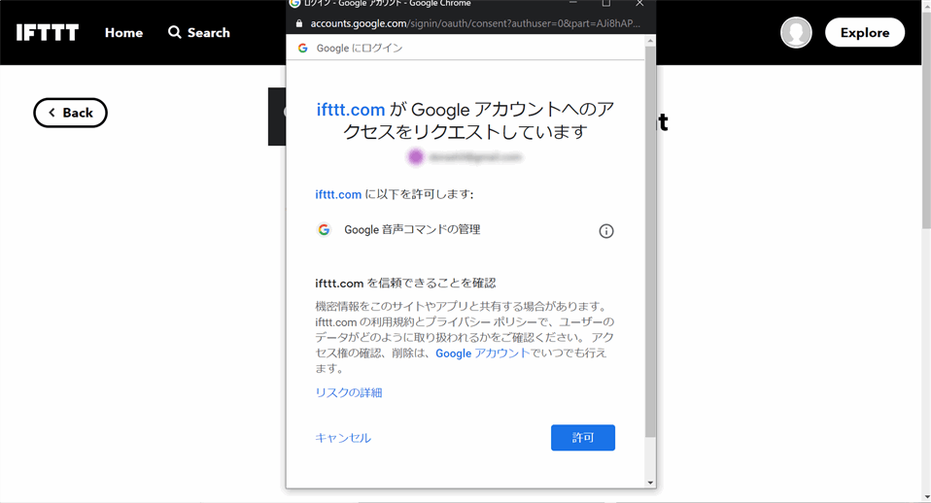This screenshot has height=503, width=931.
Task: Click the info icon beside Google 音声コマンドの管理
Action: tap(605, 231)
